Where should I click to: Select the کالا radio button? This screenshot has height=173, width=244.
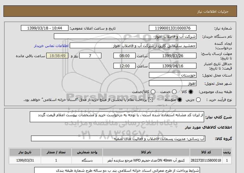tap(191, 92)
